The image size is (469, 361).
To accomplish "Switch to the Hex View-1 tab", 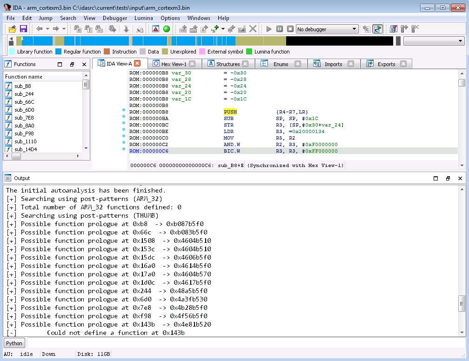I will point(174,64).
